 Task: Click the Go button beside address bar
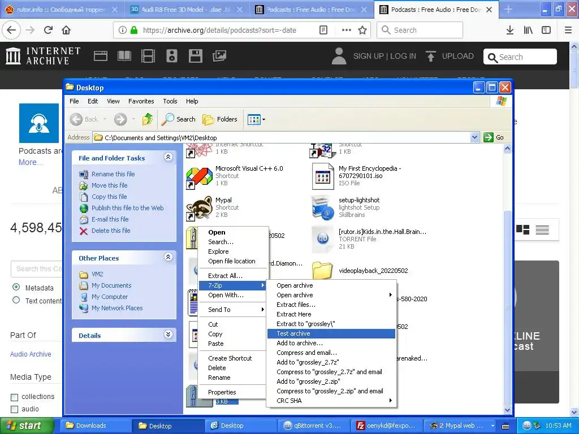[494, 137]
